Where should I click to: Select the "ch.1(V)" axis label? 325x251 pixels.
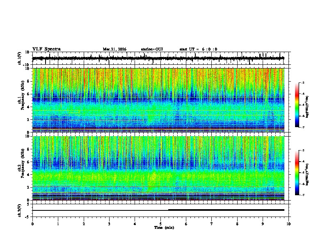pyautogui.click(x=20, y=58)
